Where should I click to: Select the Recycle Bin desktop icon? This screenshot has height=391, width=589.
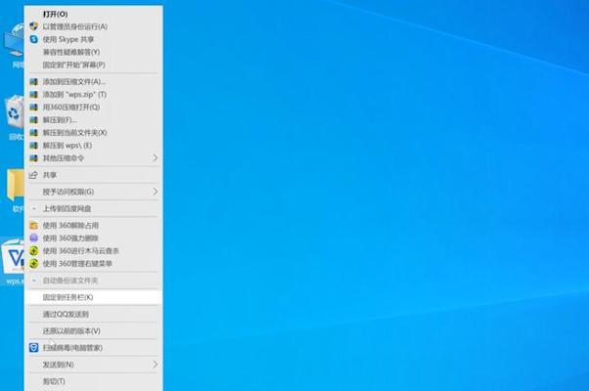click(14, 112)
